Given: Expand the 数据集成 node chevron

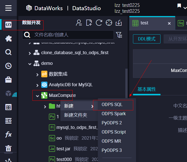Looking at the screenshot, I should [x=37, y=75].
